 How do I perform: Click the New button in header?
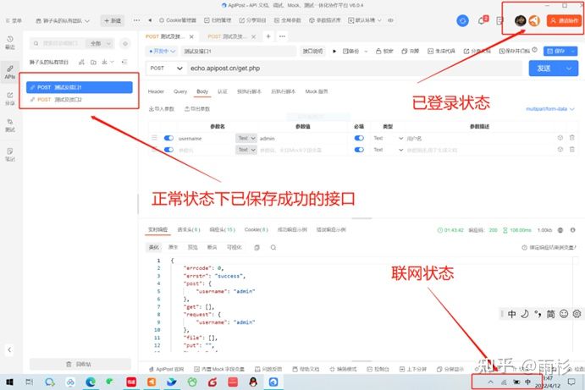113,20
